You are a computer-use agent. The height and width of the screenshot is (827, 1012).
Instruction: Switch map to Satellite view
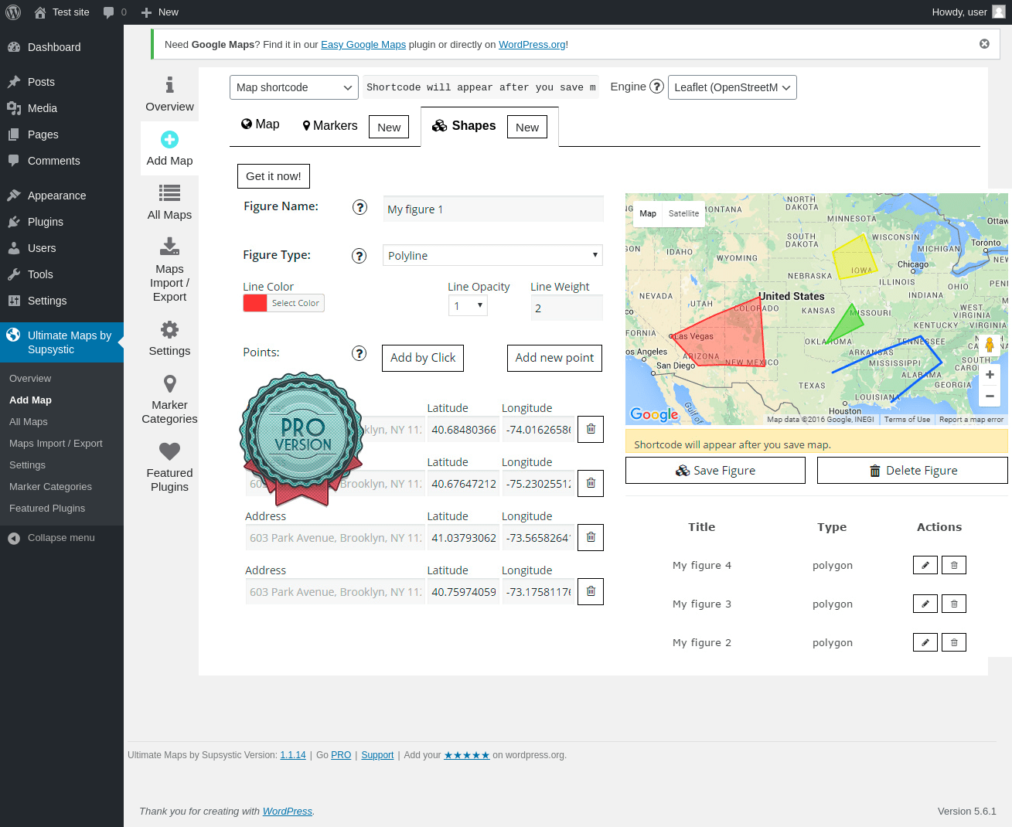[683, 213]
